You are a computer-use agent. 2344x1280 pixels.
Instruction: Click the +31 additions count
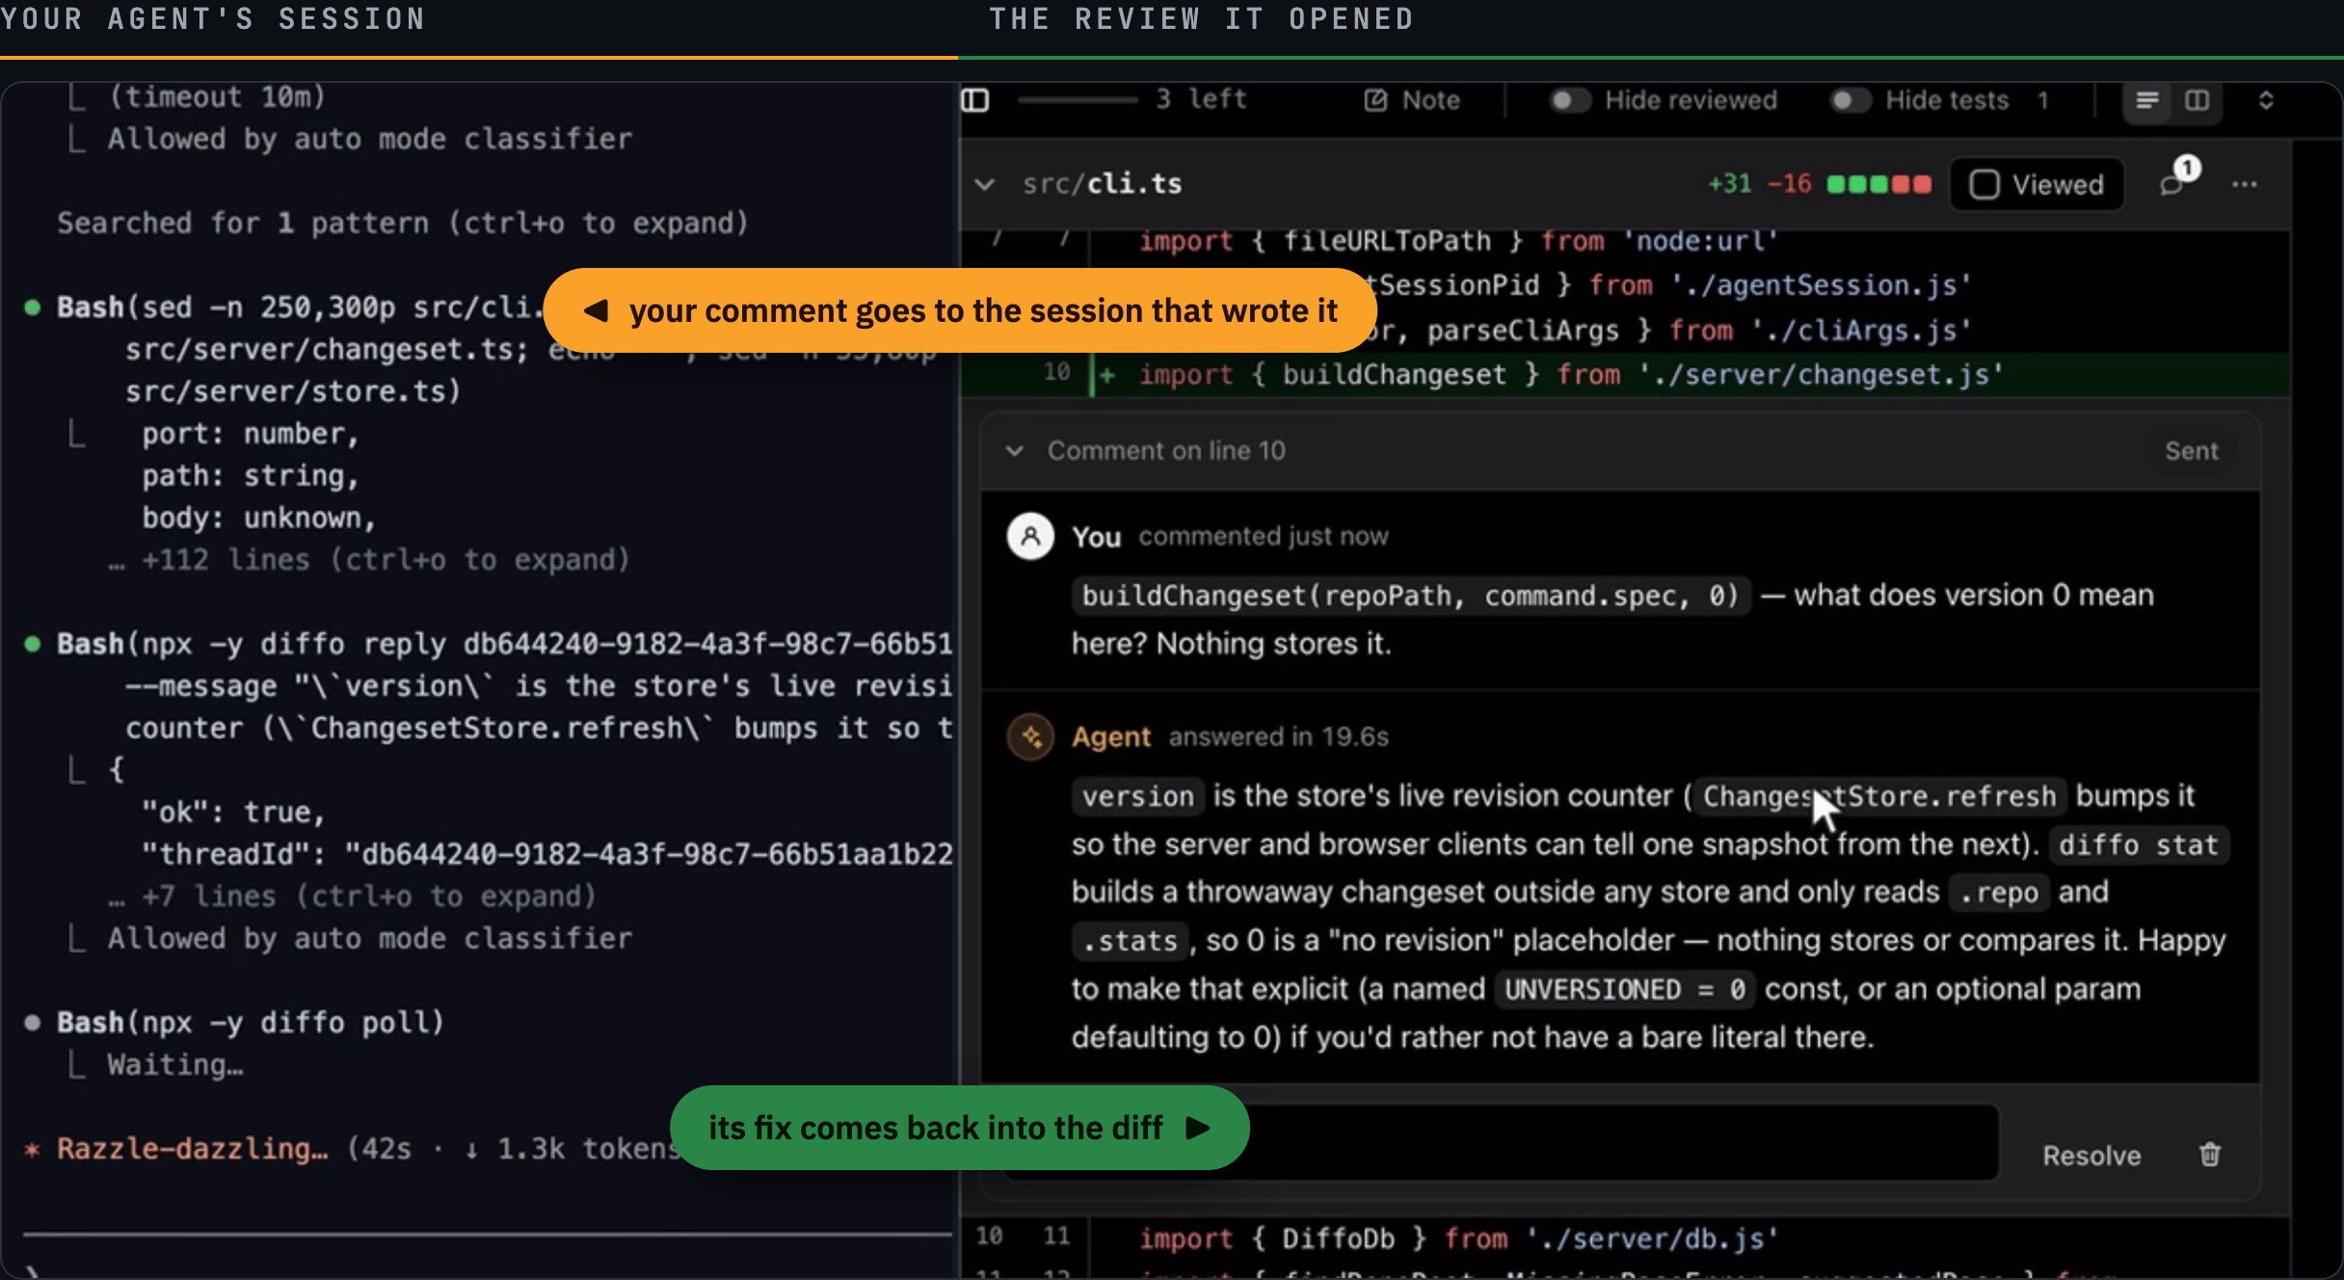tap(1730, 184)
